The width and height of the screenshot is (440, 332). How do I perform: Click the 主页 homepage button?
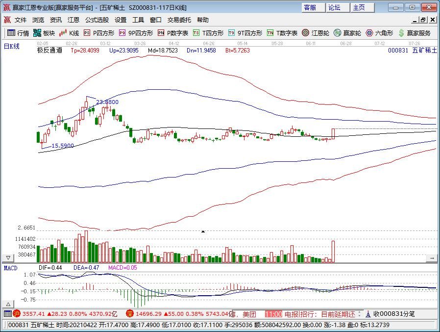(362, 7)
